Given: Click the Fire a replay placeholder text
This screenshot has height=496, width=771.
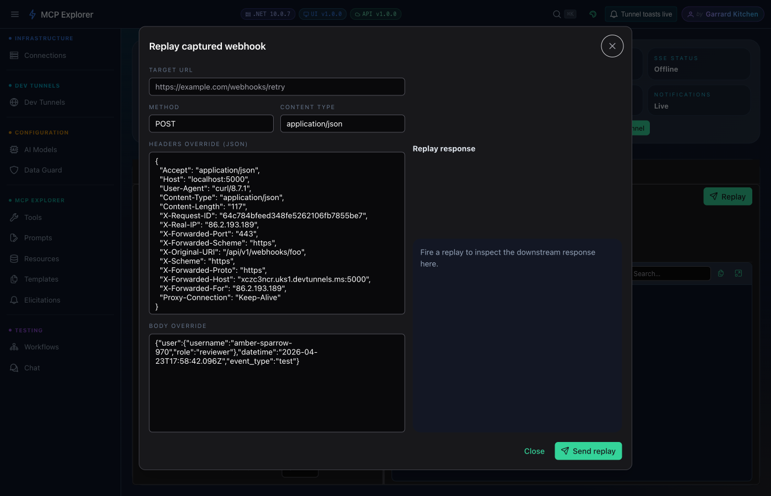Looking at the screenshot, I should pos(508,258).
